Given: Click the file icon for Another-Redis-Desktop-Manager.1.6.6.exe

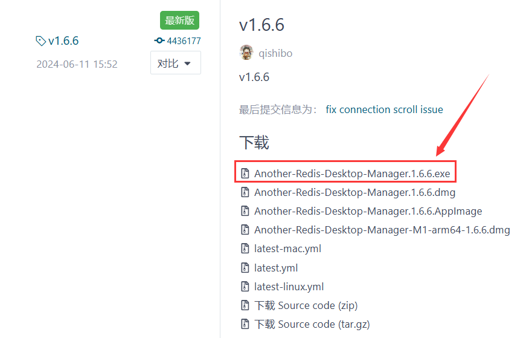Looking at the screenshot, I should tap(245, 173).
